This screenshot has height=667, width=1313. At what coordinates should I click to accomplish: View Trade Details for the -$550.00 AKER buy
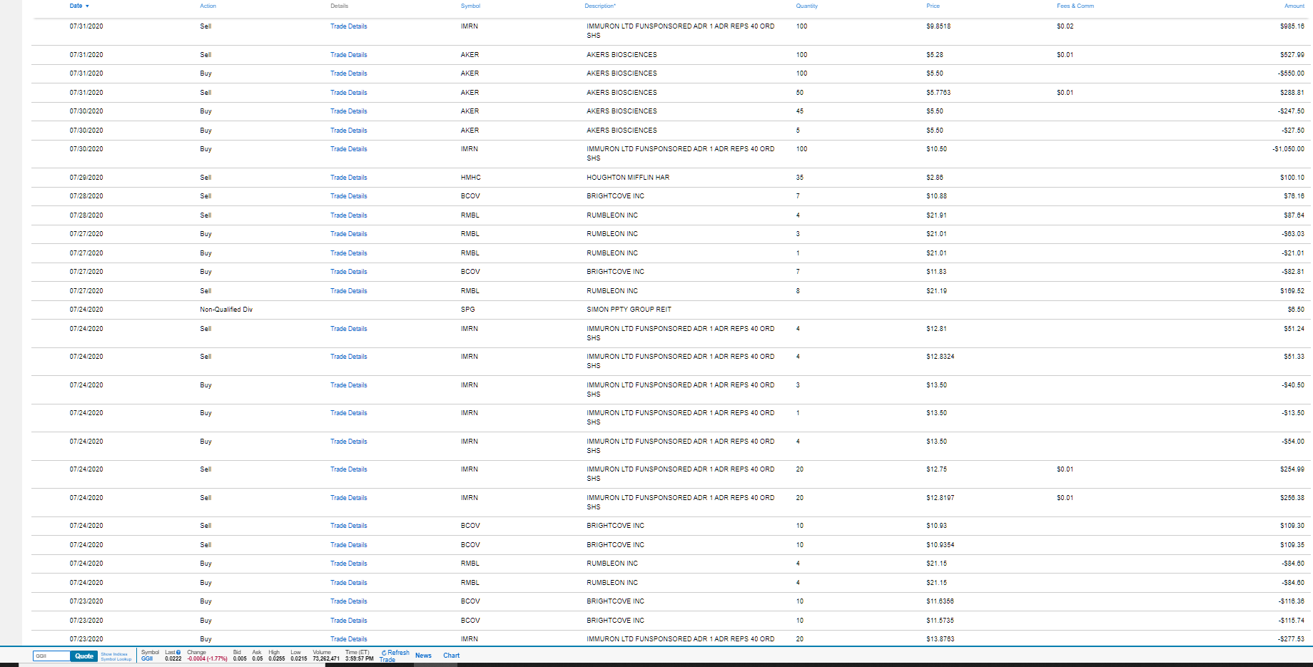point(348,73)
